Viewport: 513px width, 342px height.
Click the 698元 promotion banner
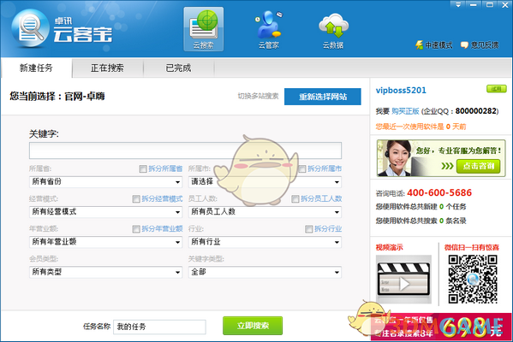[x=441, y=326]
